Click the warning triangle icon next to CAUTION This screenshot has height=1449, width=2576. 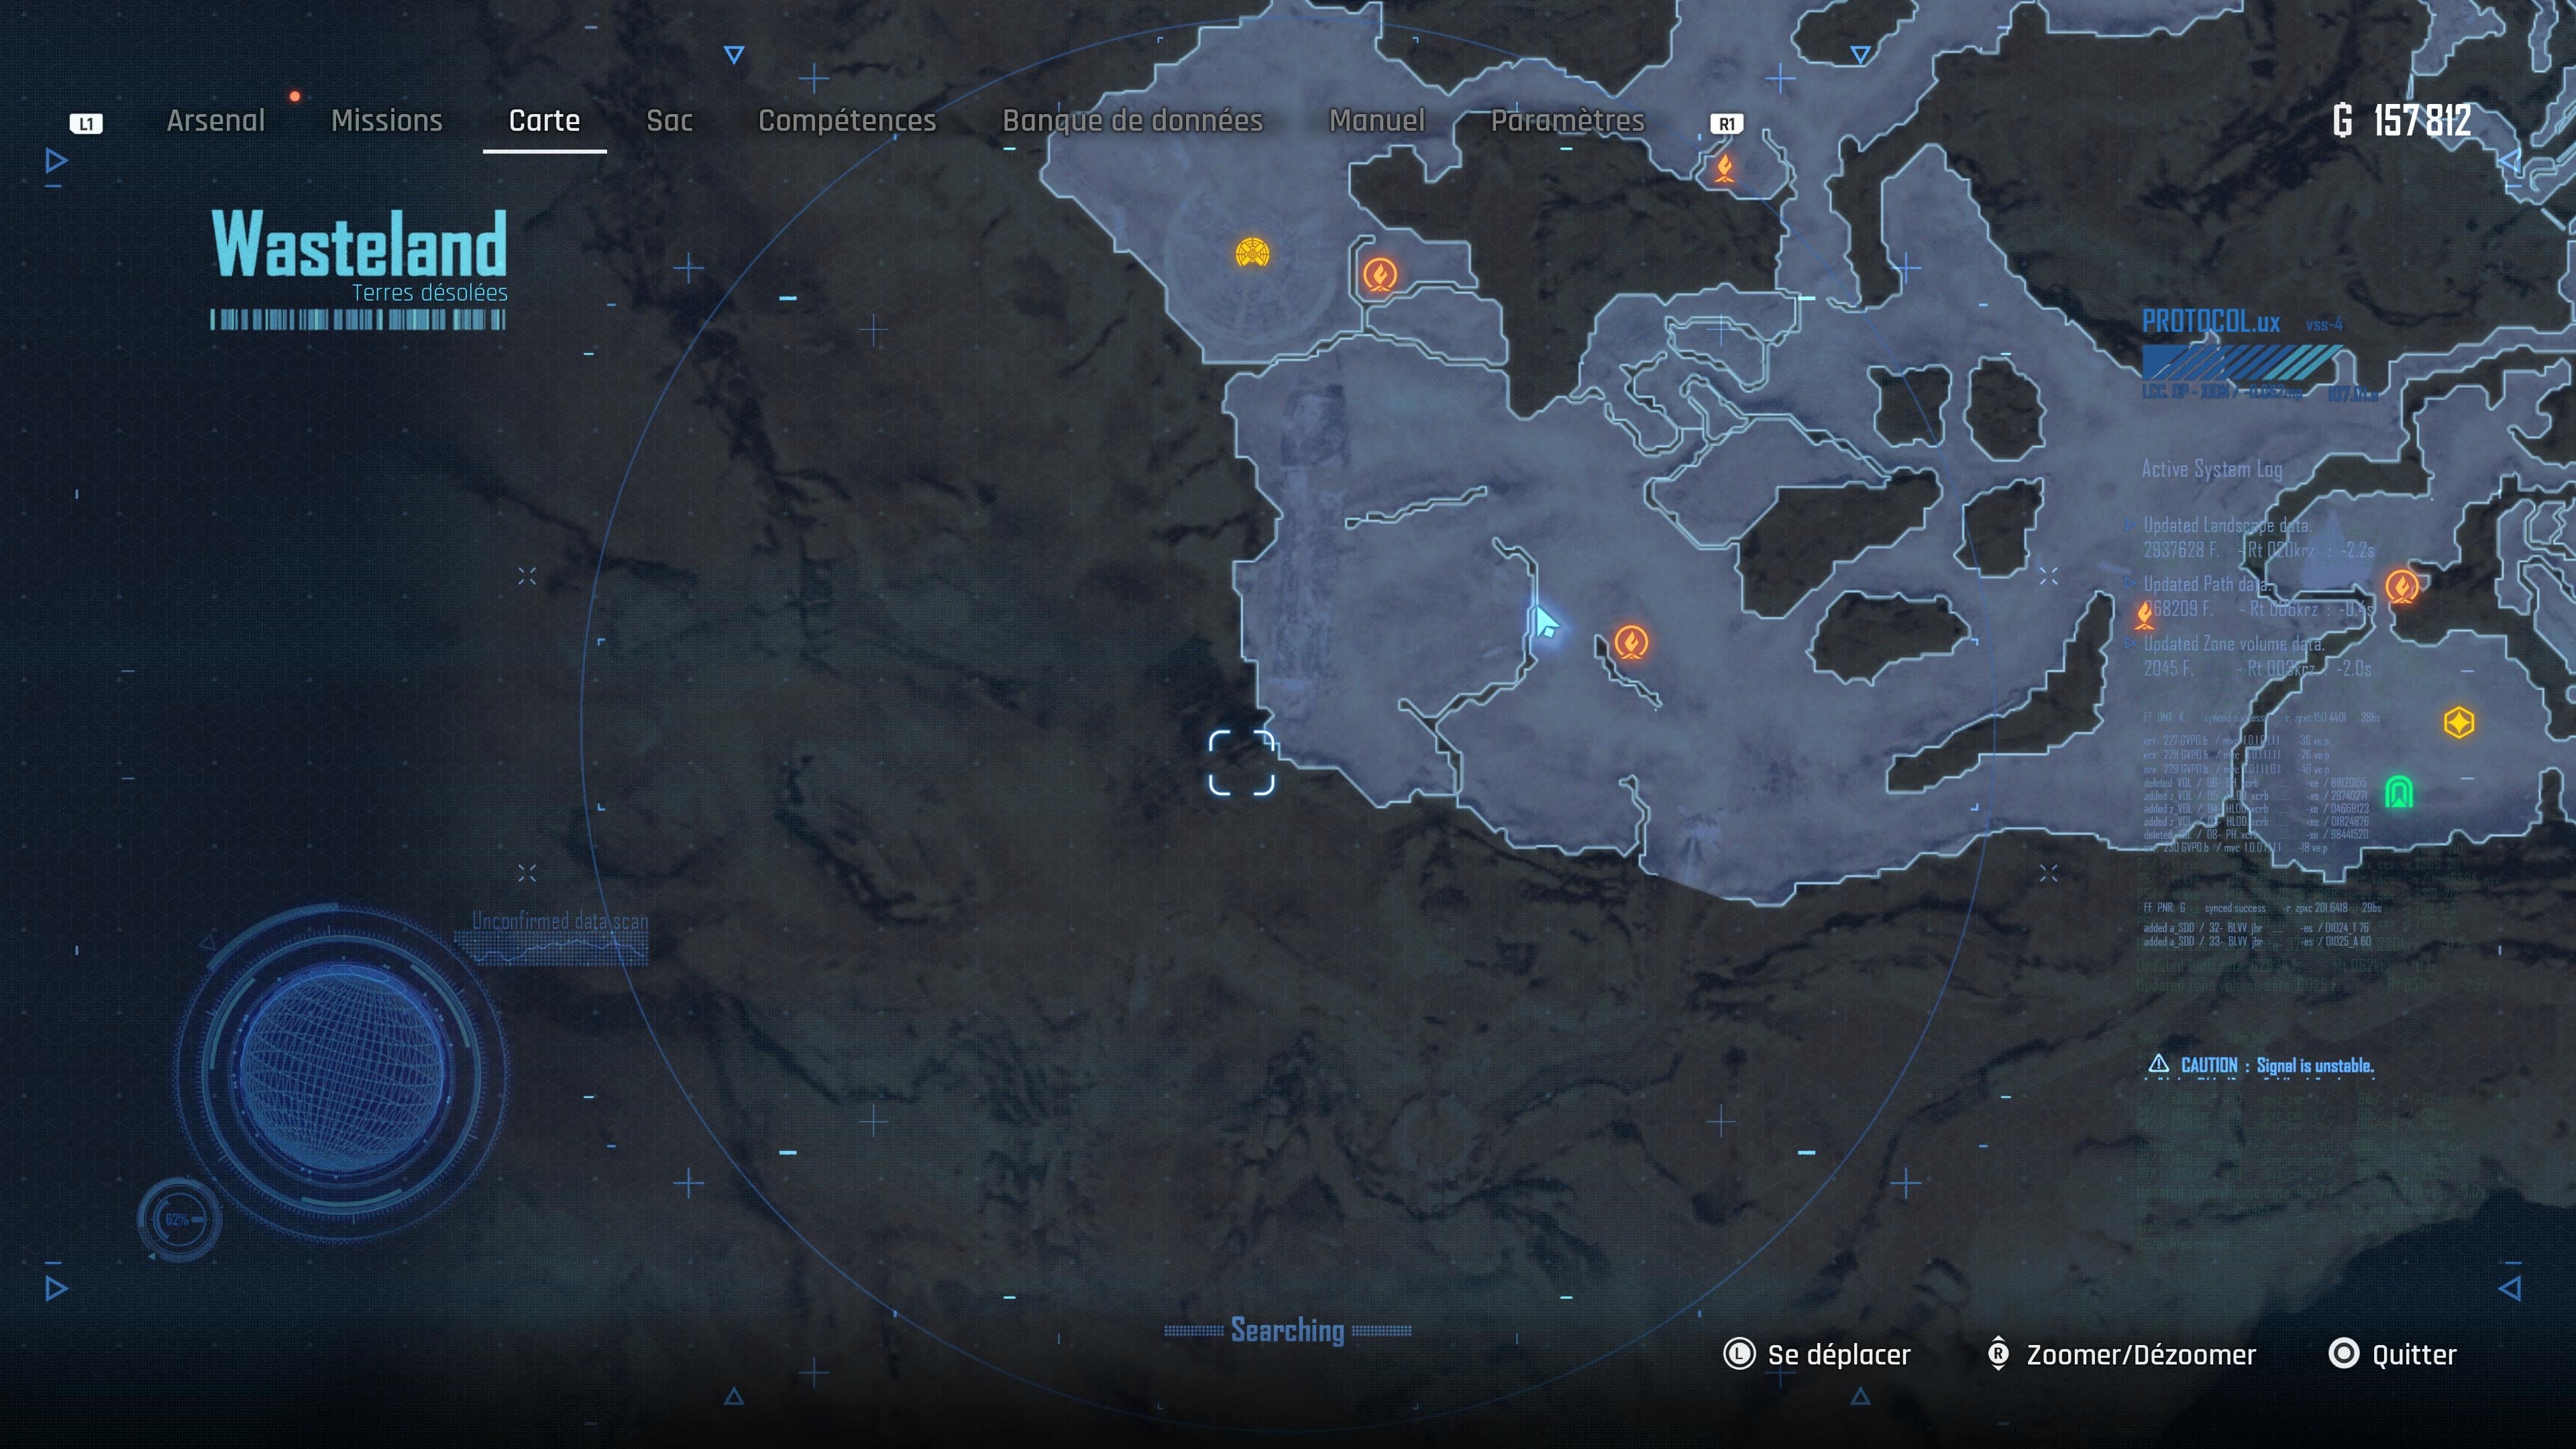coord(2158,1064)
